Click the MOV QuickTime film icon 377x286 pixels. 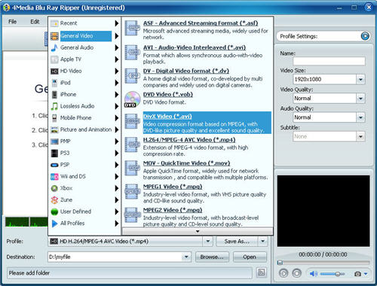pyautogui.click(x=132, y=168)
